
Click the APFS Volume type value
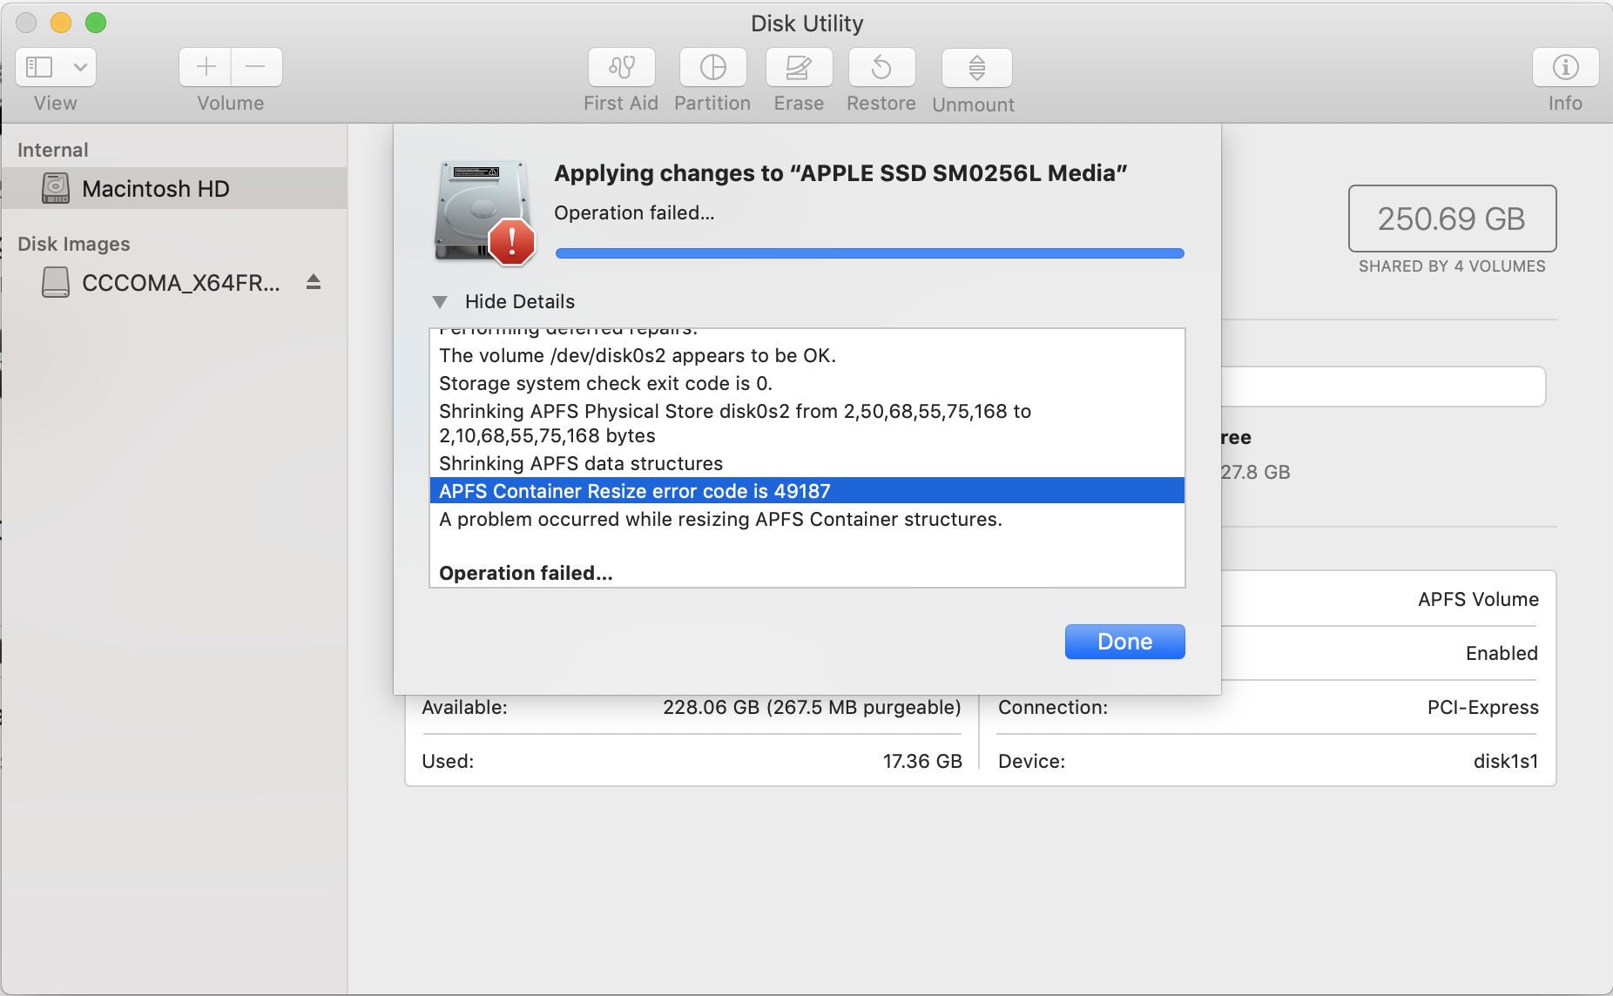[1478, 599]
